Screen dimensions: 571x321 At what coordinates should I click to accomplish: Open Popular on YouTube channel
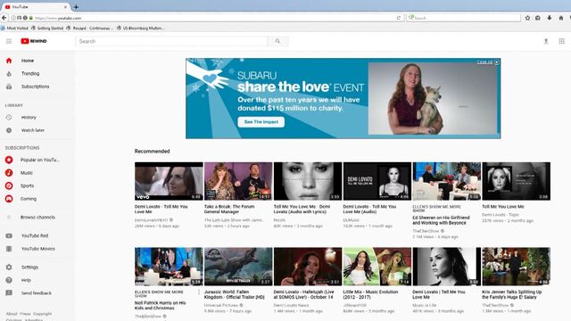click(39, 160)
